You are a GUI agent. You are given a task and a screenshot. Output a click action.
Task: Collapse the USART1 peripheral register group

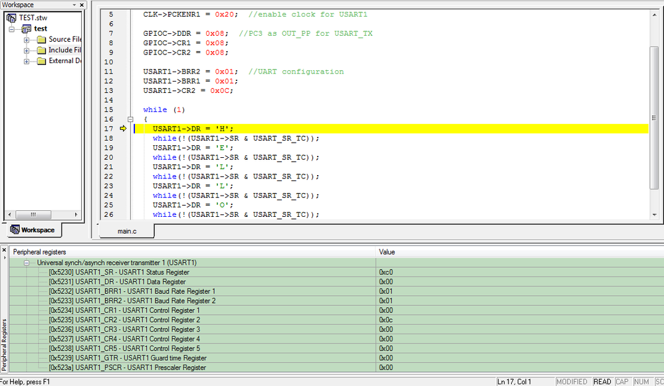pos(27,263)
